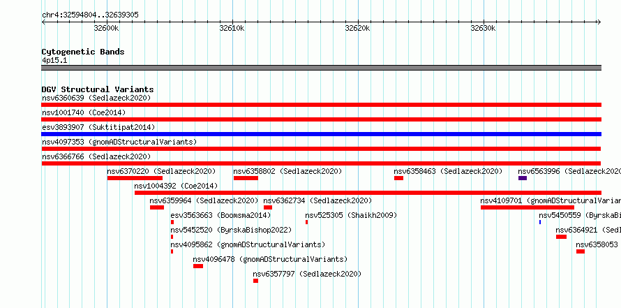Click the nsv5450559 variant label

[x=580, y=215]
